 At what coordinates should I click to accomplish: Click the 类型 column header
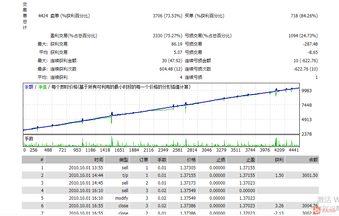pos(117,160)
